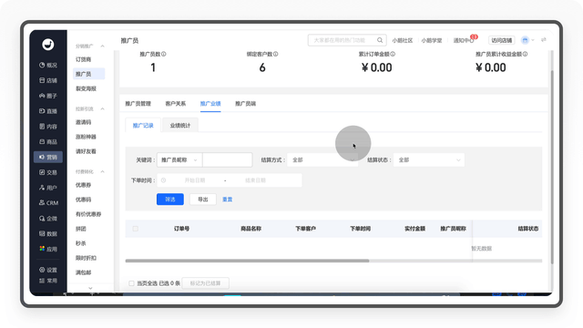Open the 概况 overview icon in sidebar
Screen dimensions: 583x328
point(42,65)
